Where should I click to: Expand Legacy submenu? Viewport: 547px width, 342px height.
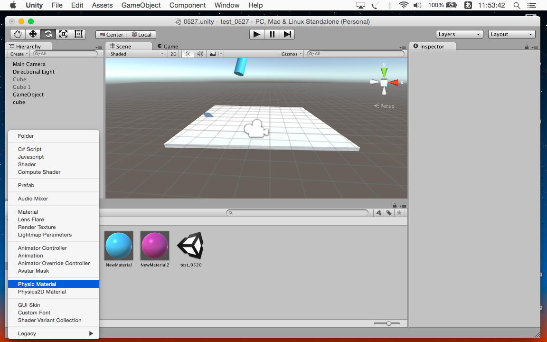coord(54,333)
